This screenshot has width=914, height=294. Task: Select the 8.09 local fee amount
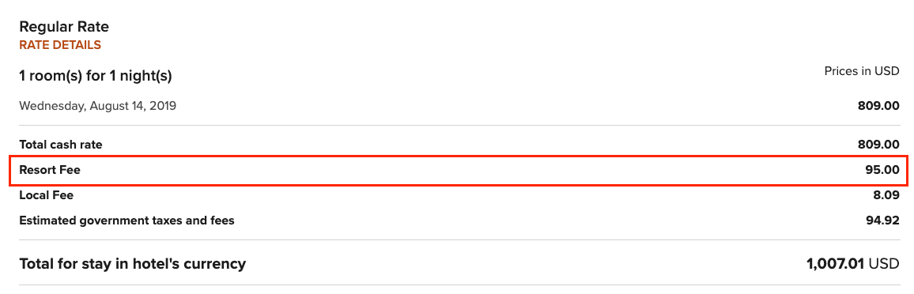coord(886,196)
